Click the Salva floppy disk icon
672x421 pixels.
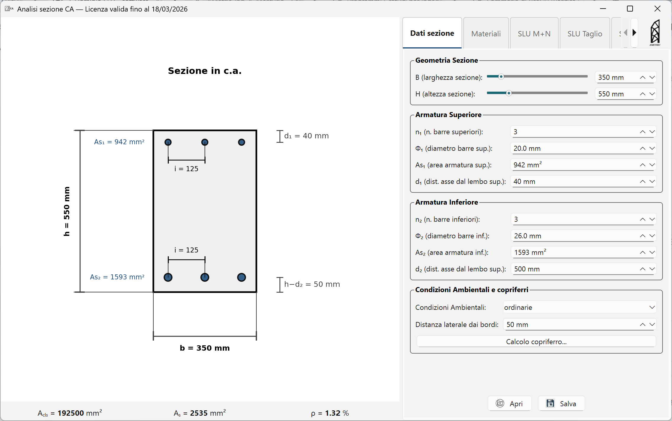(550, 403)
